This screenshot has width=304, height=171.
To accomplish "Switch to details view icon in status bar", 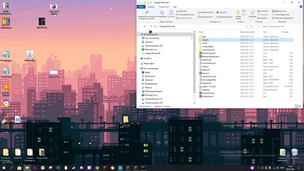I will click(x=297, y=106).
